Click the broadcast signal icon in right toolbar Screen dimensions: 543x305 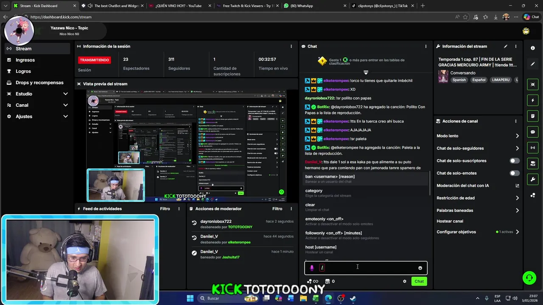(x=533, y=147)
